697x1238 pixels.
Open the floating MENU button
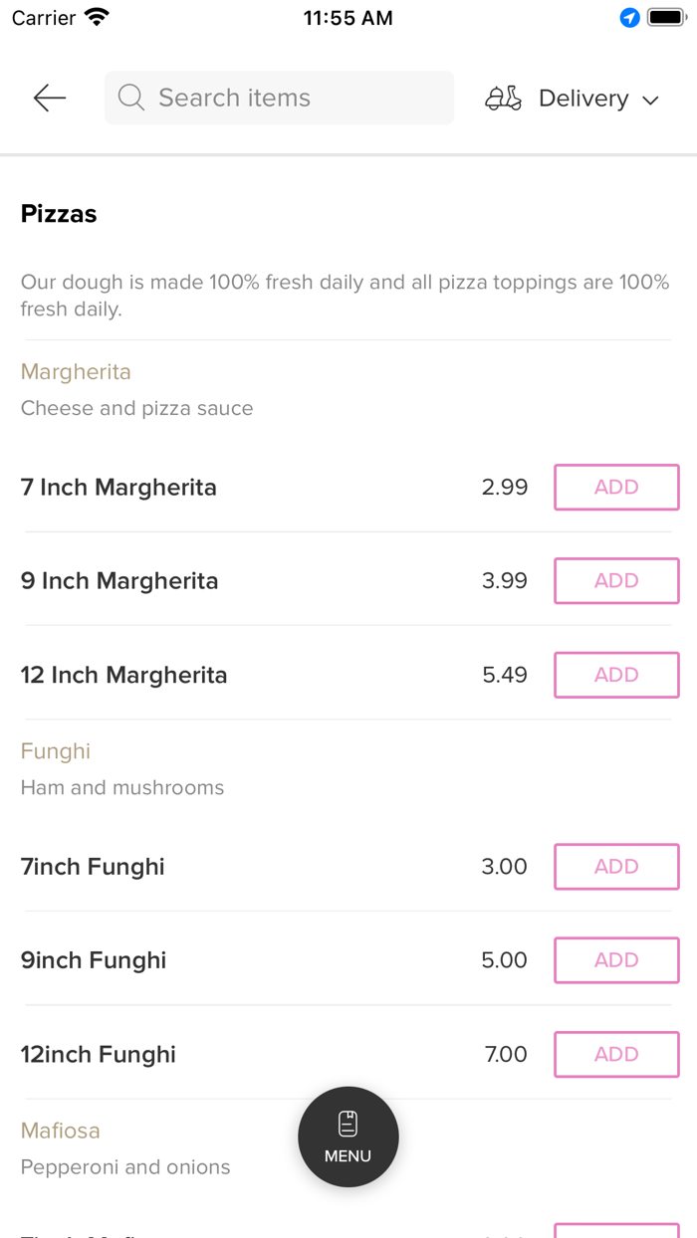(x=348, y=1136)
